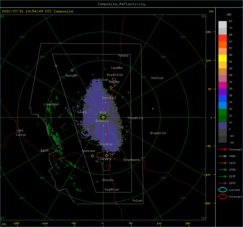Select the cyan 27ZW arrow legend icon
243x227 pixels.
(222, 170)
